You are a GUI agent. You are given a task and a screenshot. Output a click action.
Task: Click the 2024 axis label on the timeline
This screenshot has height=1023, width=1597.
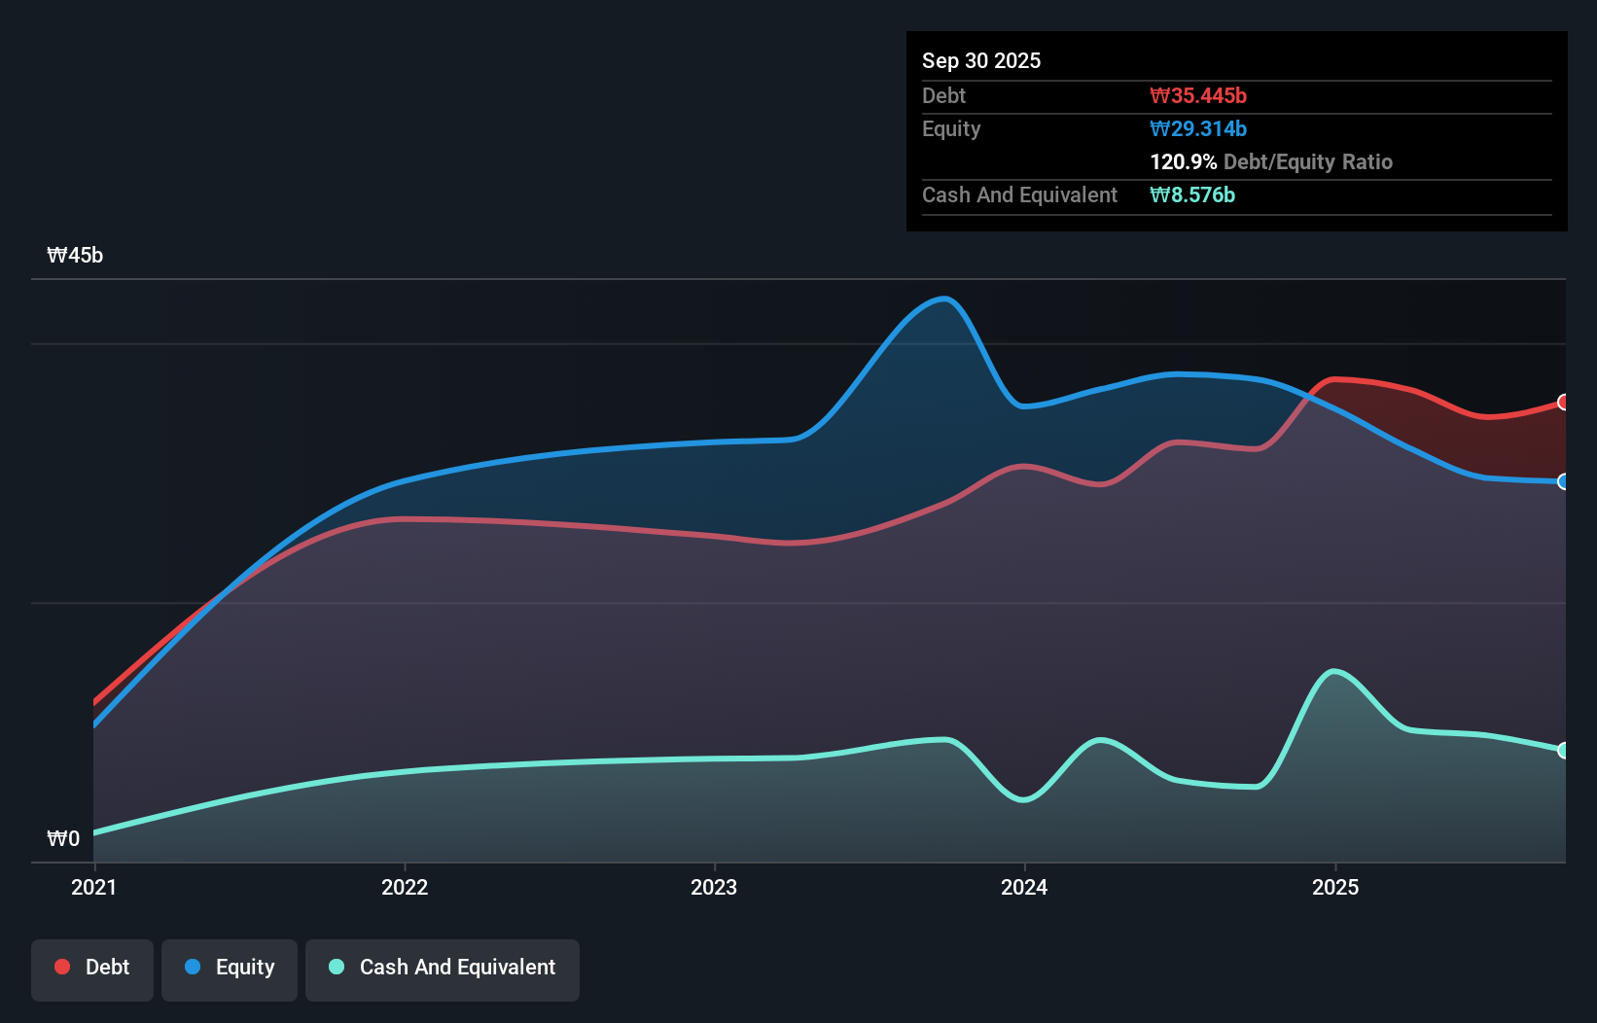point(1026,887)
